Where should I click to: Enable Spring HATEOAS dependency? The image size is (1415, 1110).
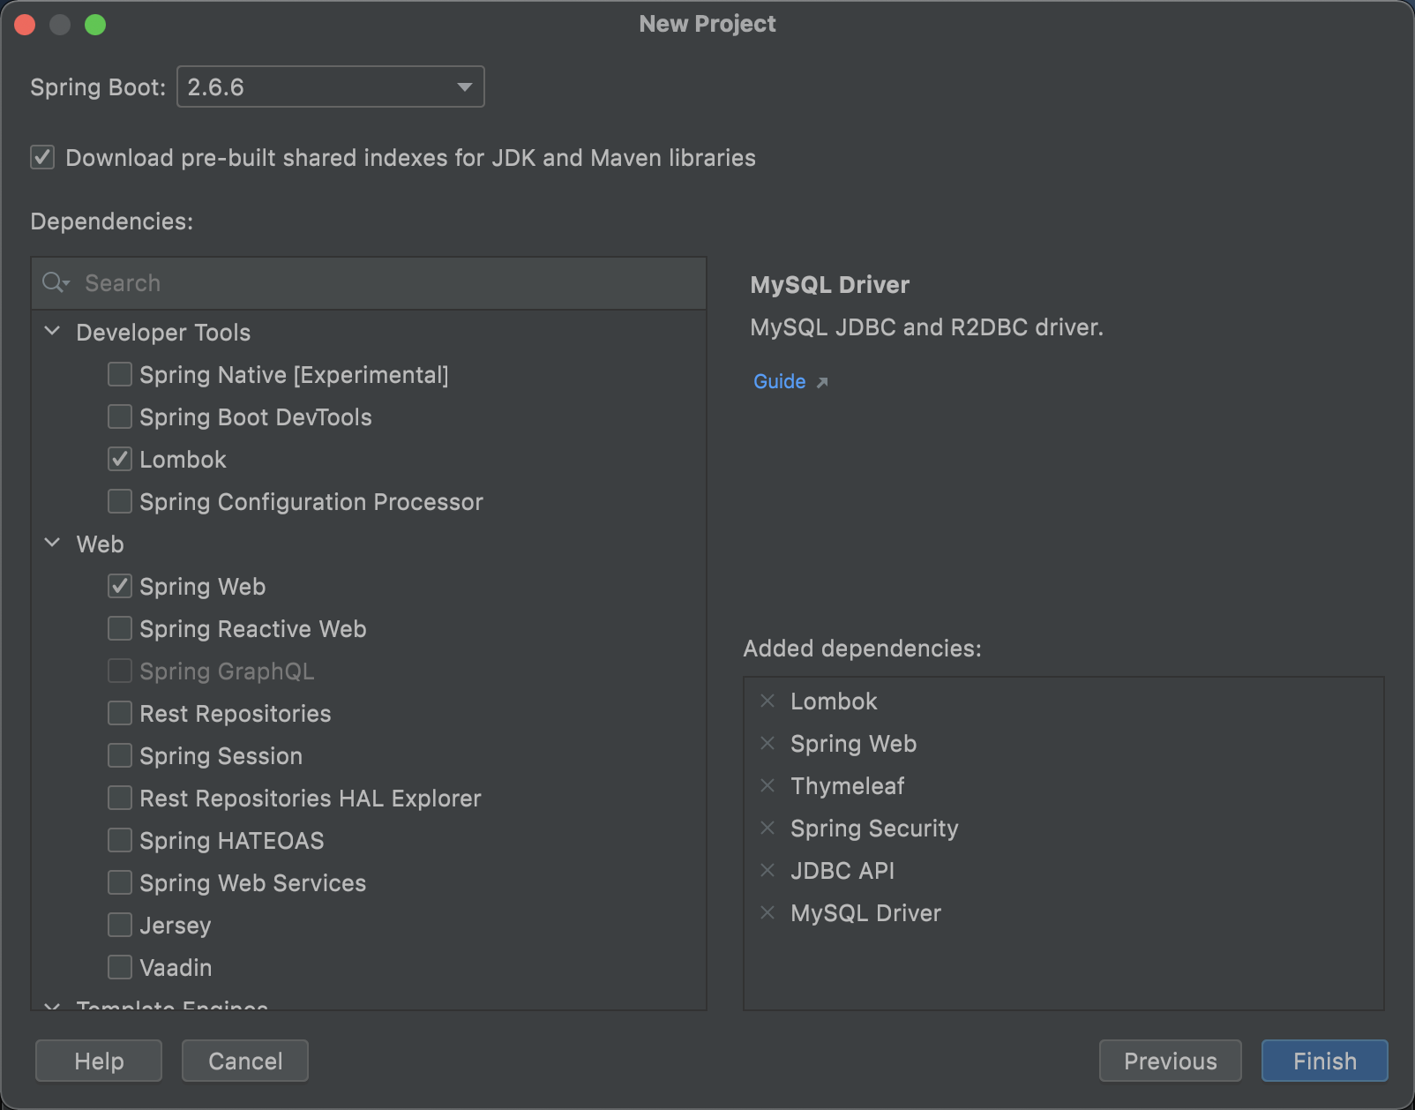(120, 840)
